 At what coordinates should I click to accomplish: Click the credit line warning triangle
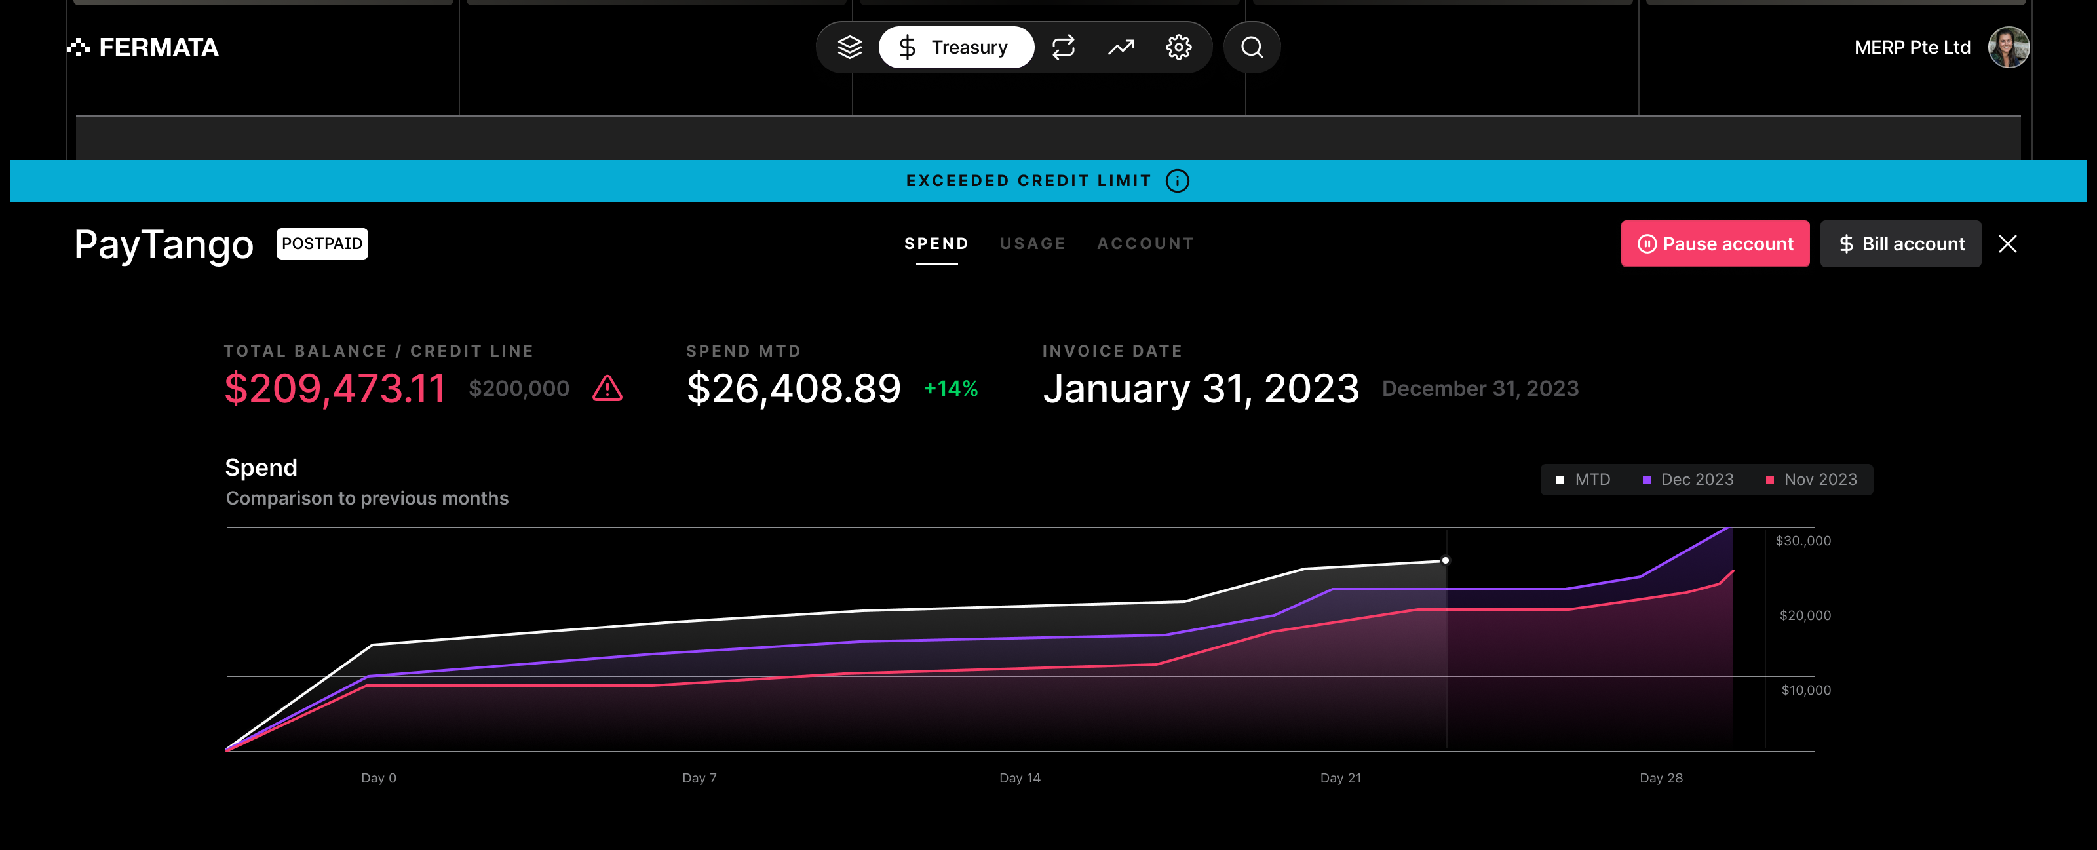pyautogui.click(x=607, y=389)
